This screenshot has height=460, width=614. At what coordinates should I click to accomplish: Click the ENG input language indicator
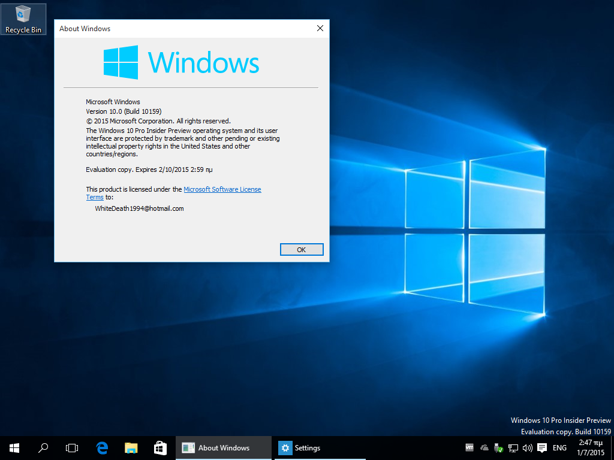559,447
